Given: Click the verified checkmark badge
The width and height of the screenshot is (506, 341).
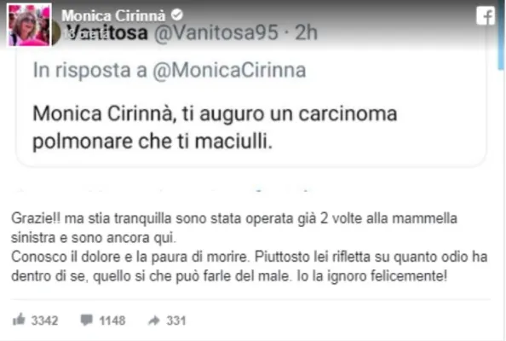Looking at the screenshot, I should 177,14.
